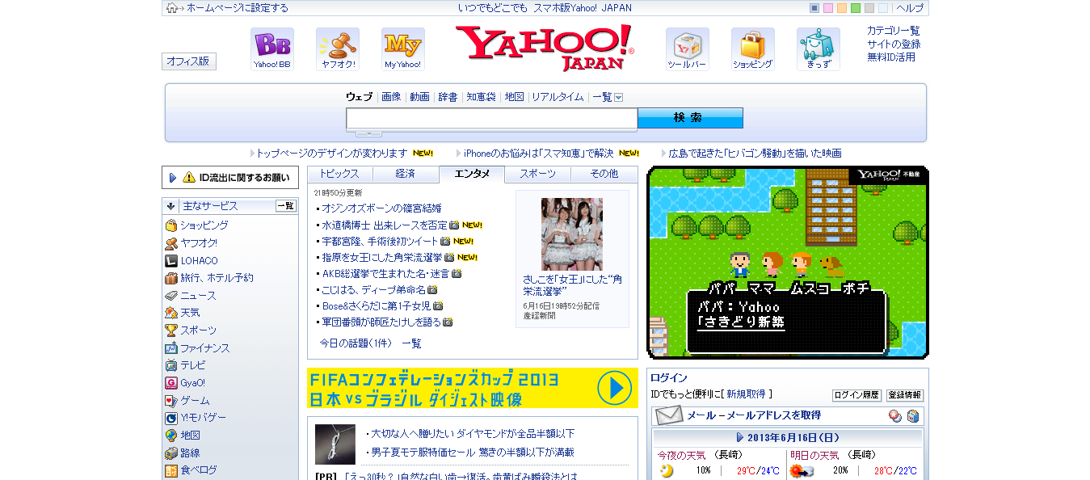Click the 検索 search button

690,118
